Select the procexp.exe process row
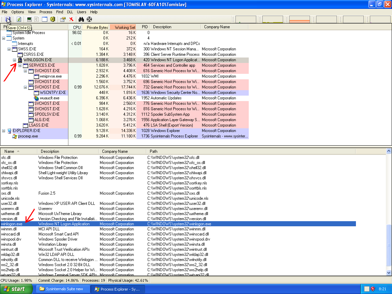 tap(124, 136)
